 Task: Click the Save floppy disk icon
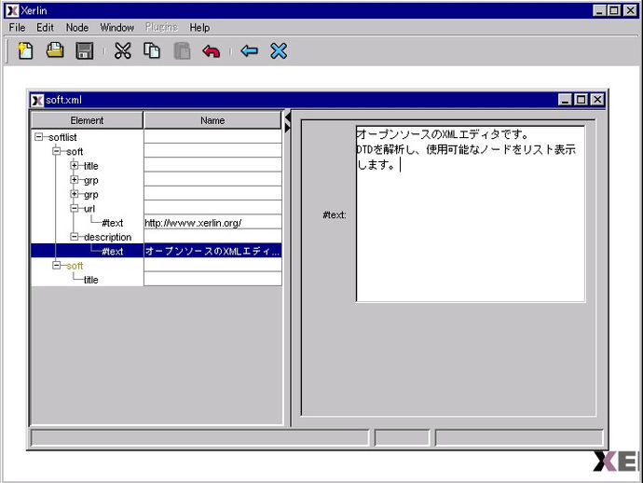(85, 51)
